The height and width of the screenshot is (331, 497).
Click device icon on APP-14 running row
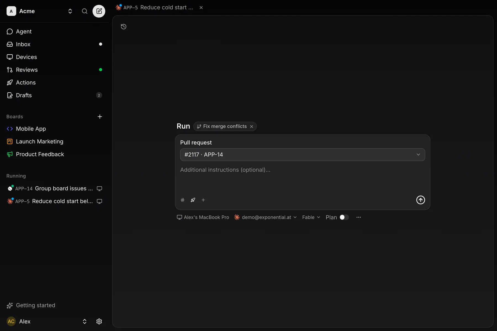pos(99,189)
